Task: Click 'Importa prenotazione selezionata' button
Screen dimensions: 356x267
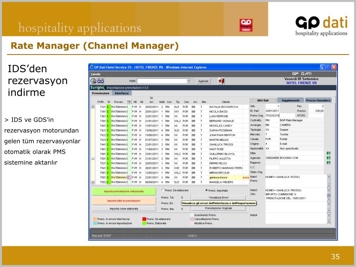Action: pyautogui.click(x=124, y=191)
